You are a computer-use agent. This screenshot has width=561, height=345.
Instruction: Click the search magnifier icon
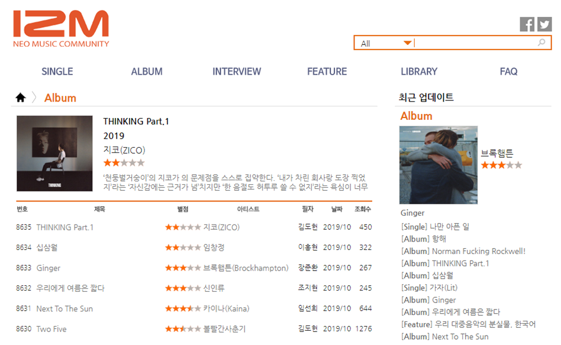tap(541, 43)
